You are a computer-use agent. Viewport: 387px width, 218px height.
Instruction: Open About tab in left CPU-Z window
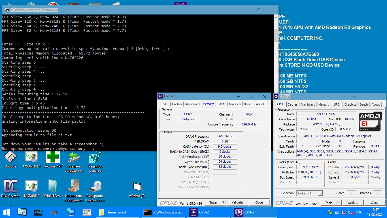coord(260,104)
